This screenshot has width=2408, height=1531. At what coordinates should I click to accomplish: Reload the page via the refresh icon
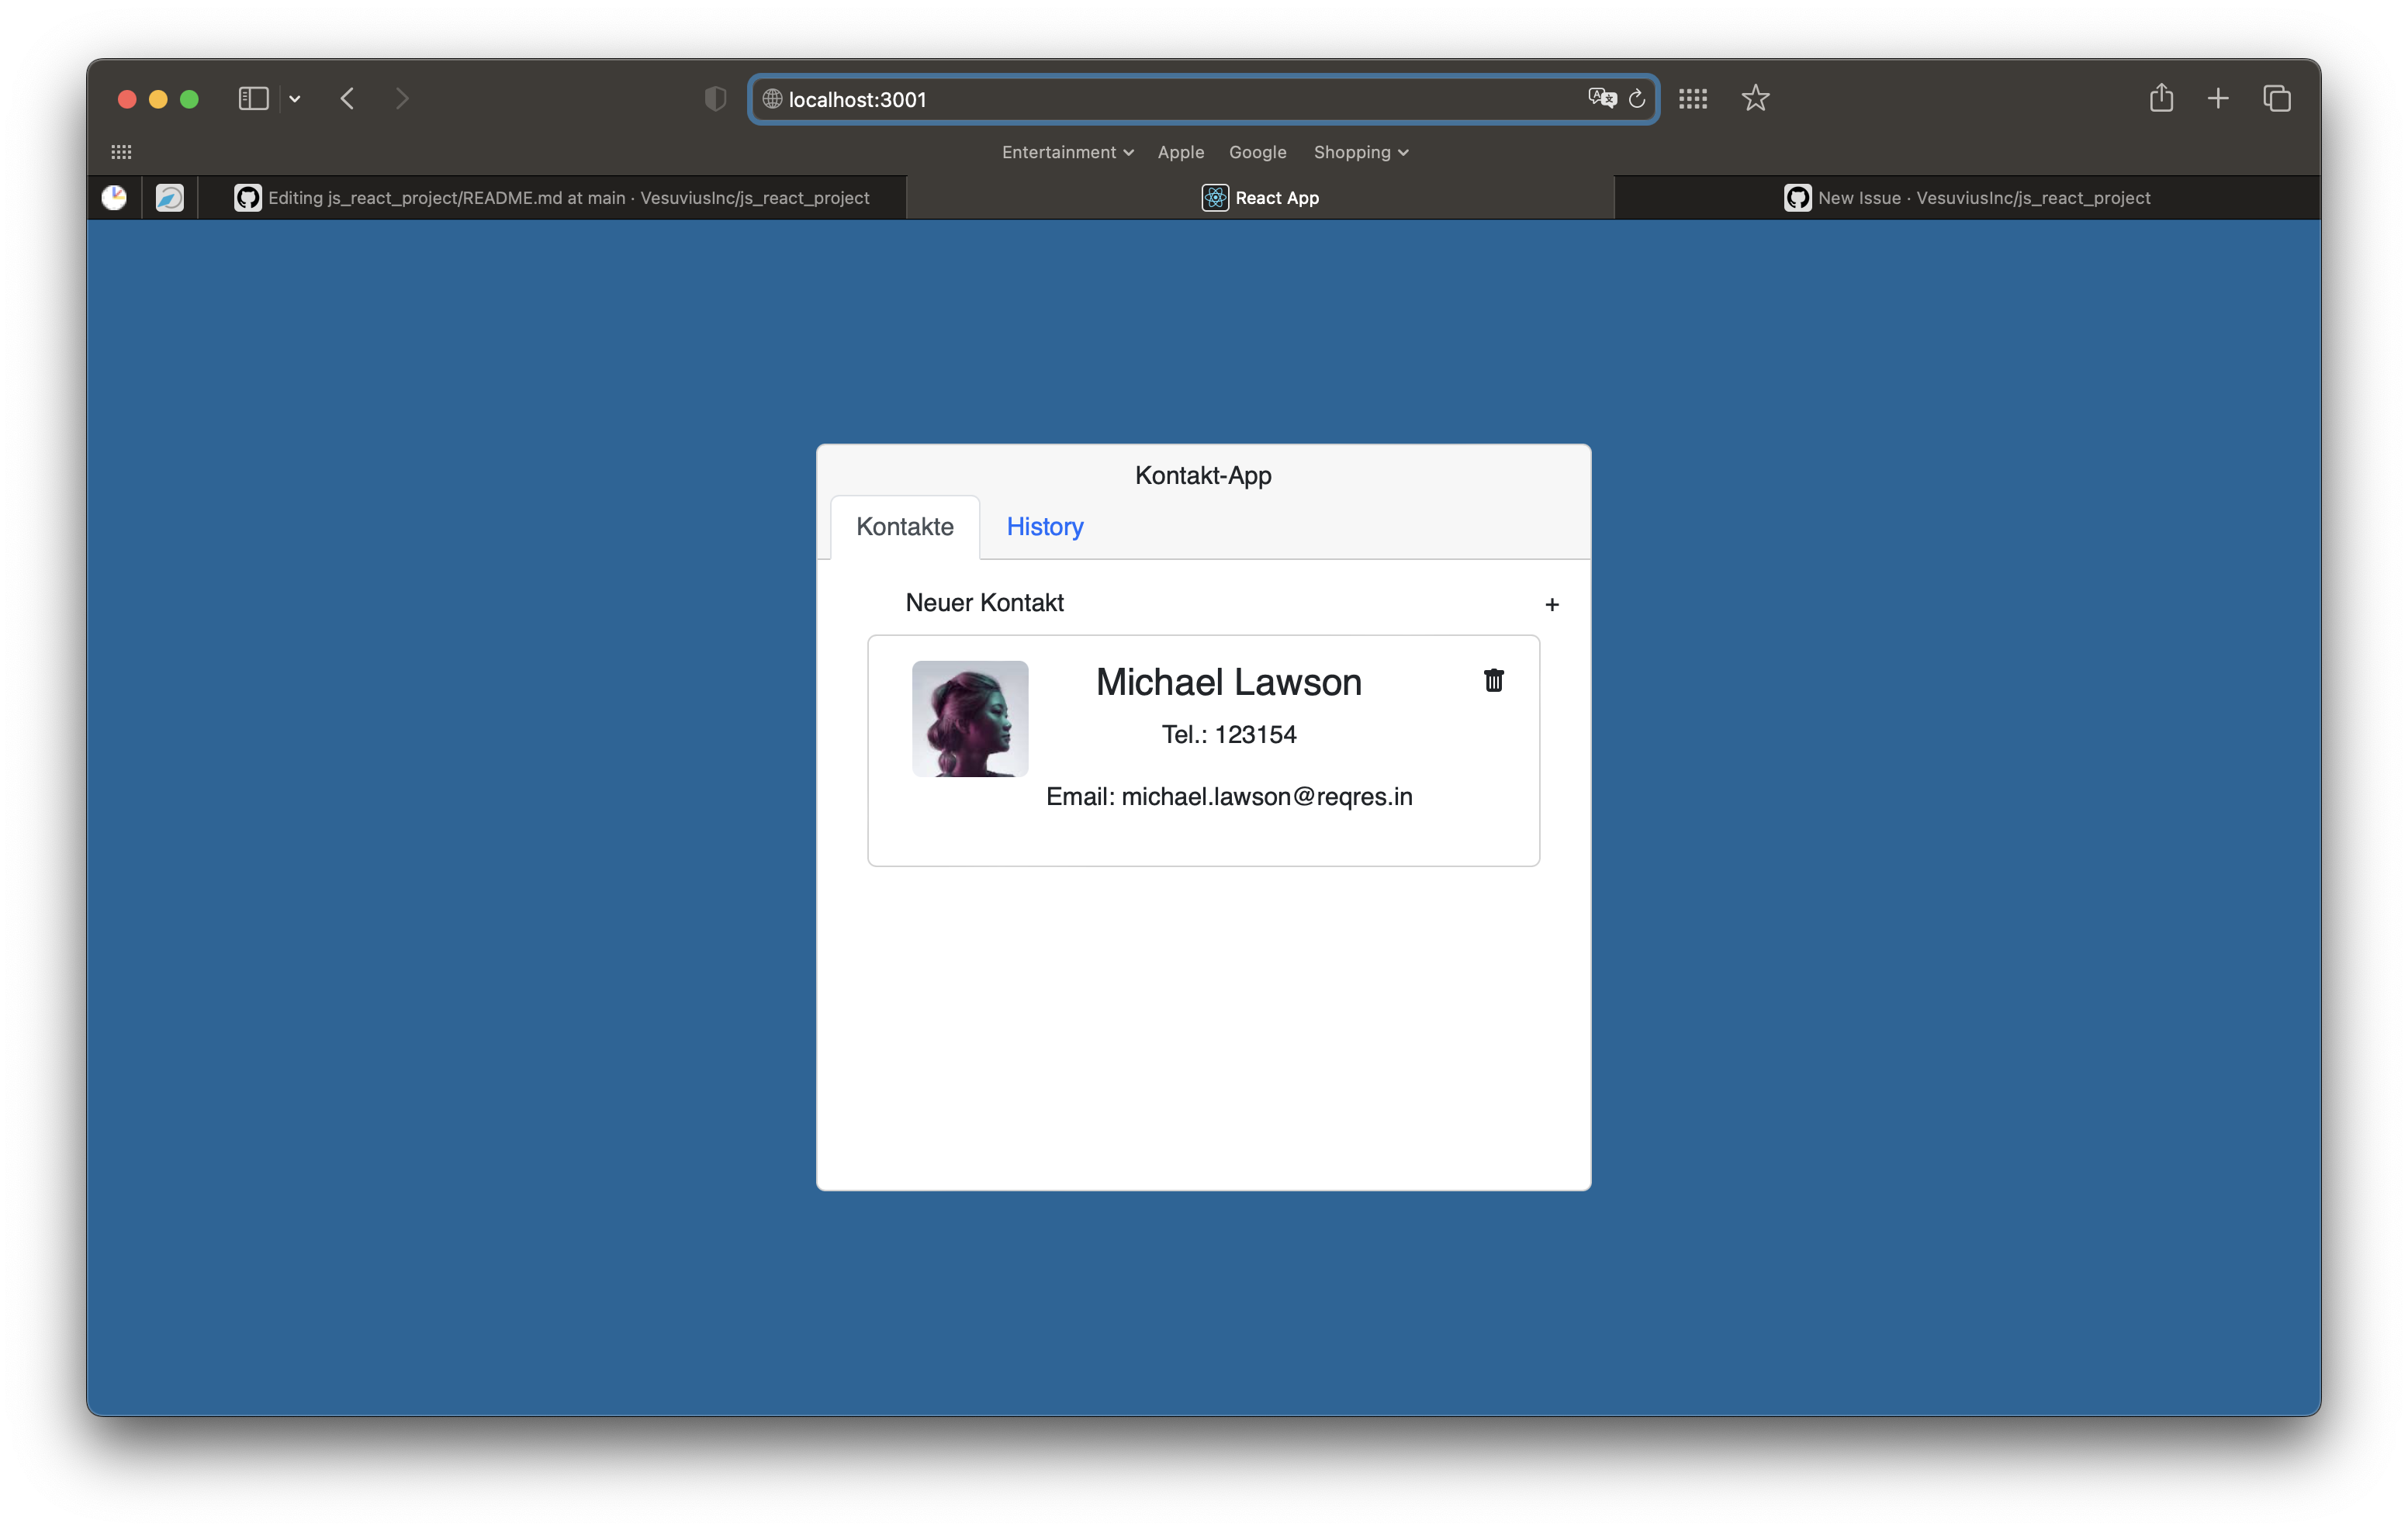coord(1637,98)
